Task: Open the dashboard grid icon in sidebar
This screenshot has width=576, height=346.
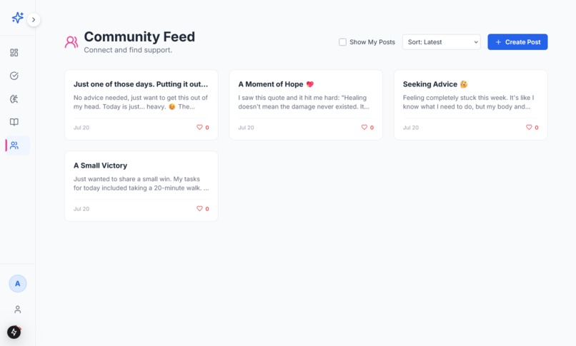Action: click(14, 53)
